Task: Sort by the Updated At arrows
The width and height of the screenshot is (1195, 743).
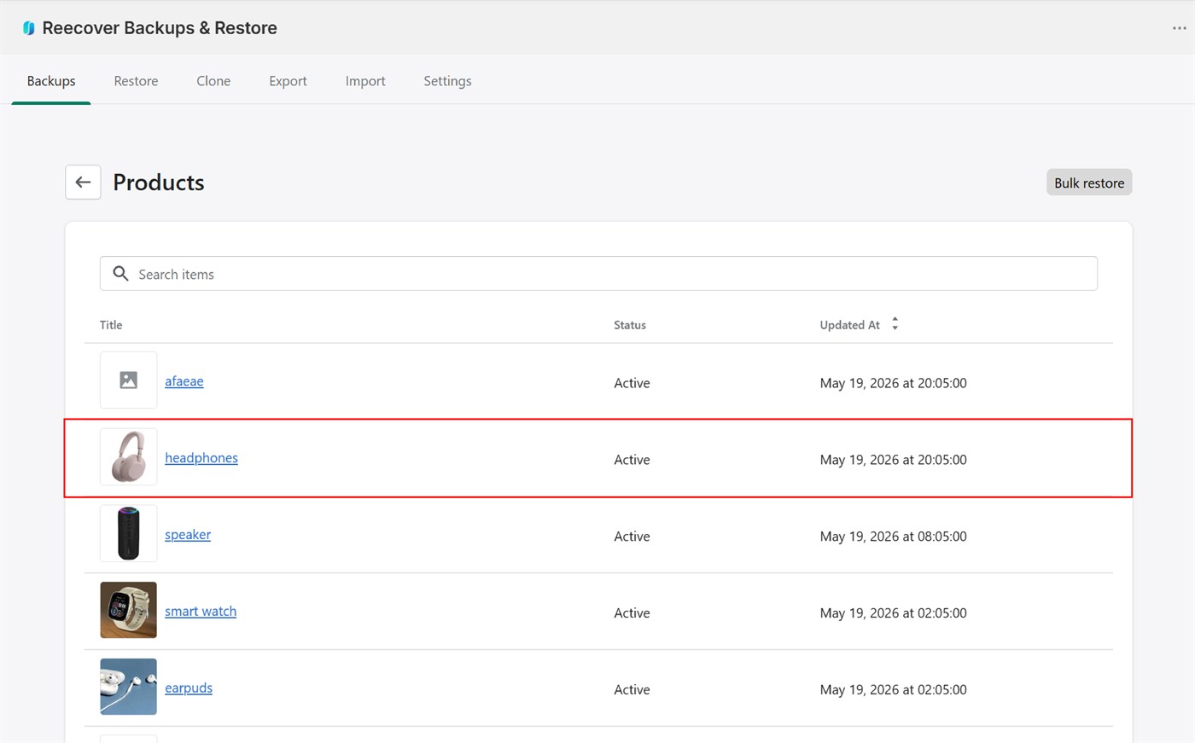Action: [x=895, y=324]
